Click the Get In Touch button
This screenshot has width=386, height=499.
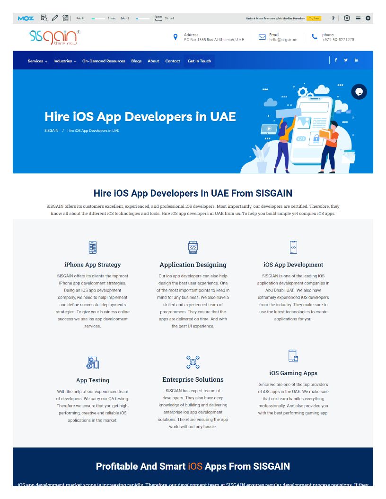click(x=199, y=61)
